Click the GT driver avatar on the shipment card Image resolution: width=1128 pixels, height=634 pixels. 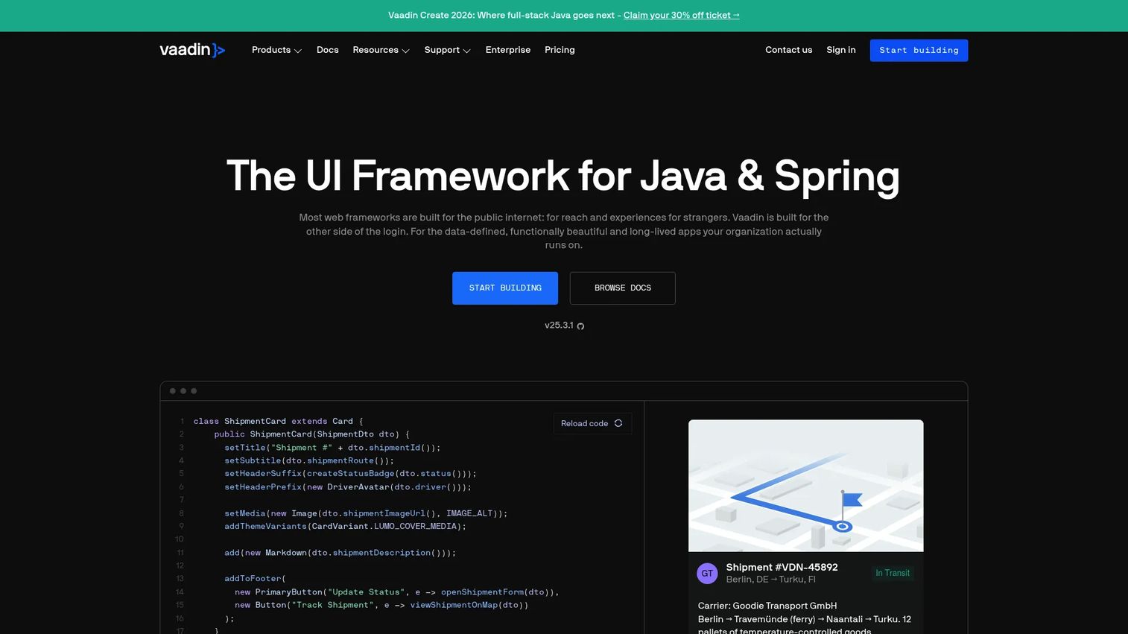(x=707, y=573)
